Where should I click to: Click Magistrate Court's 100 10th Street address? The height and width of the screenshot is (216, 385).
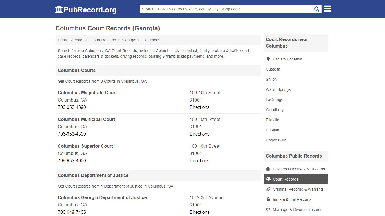point(205,93)
